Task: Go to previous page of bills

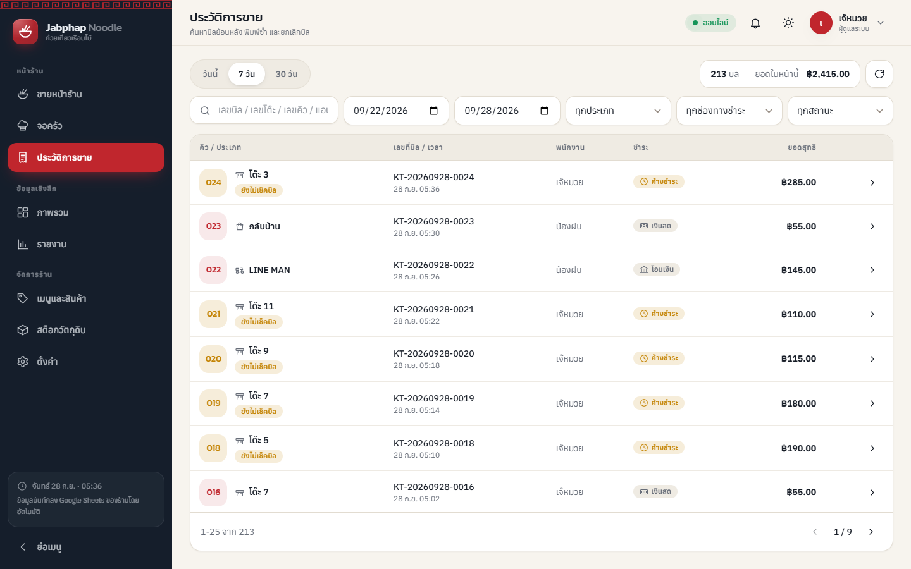Action: [815, 532]
